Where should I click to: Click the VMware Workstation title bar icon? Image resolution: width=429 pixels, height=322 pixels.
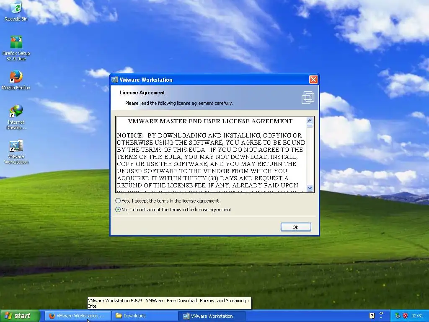click(x=115, y=80)
